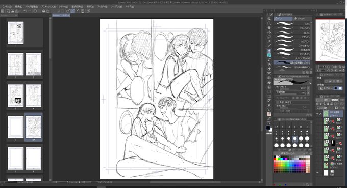Click the Open file icon in command bar

(12, 11)
